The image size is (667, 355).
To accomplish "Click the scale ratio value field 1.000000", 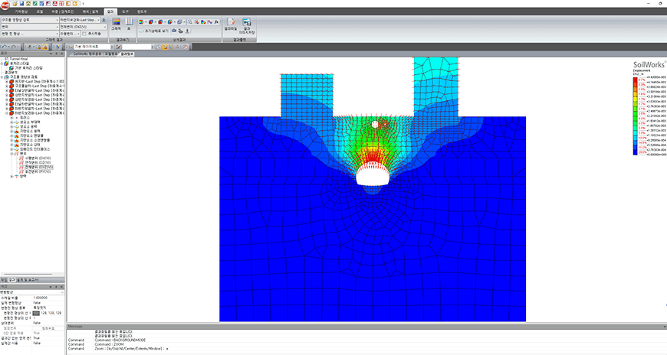I will [x=48, y=298].
